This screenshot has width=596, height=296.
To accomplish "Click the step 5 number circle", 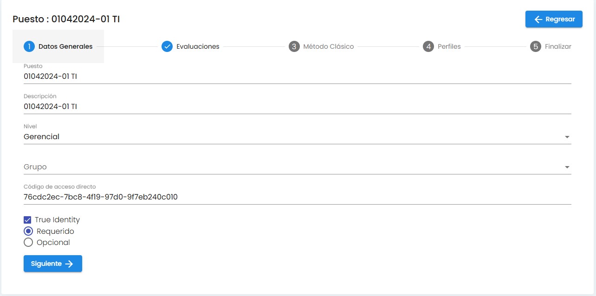I will click(x=536, y=46).
